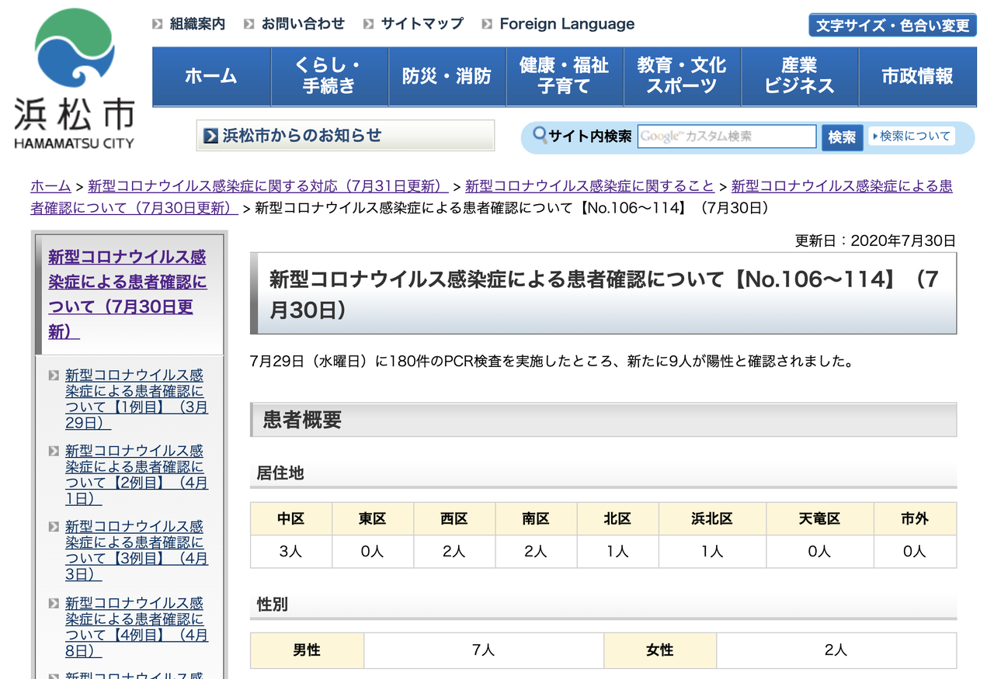This screenshot has height=679, width=994.
Task: Open the サイトマップ link
Action: tap(422, 24)
